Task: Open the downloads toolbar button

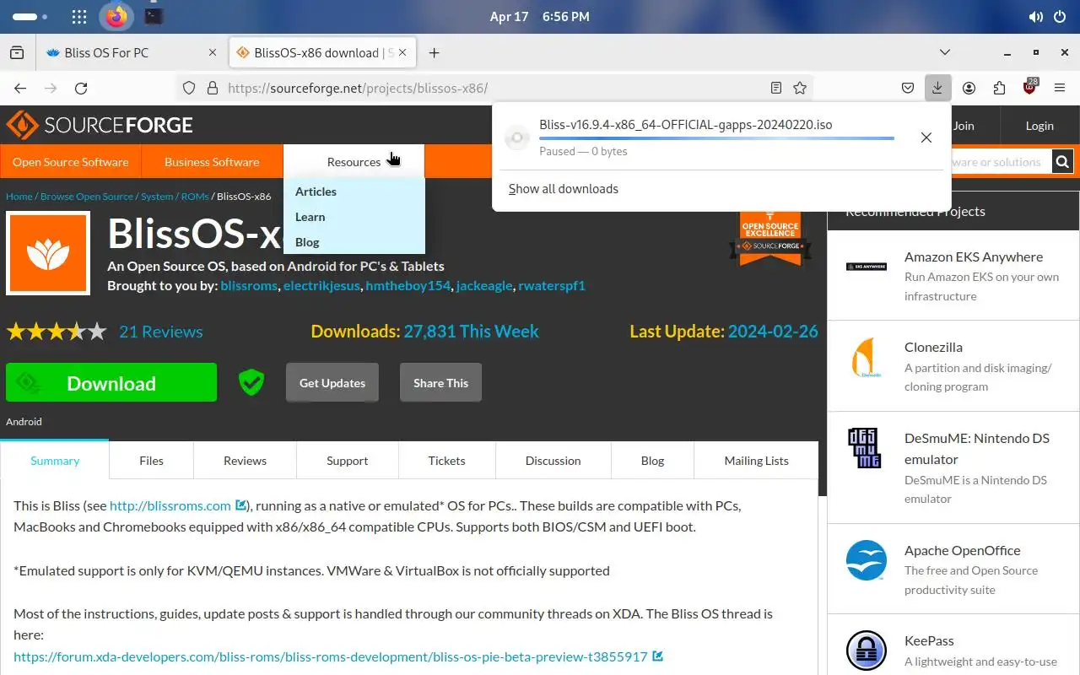Action: (x=937, y=88)
